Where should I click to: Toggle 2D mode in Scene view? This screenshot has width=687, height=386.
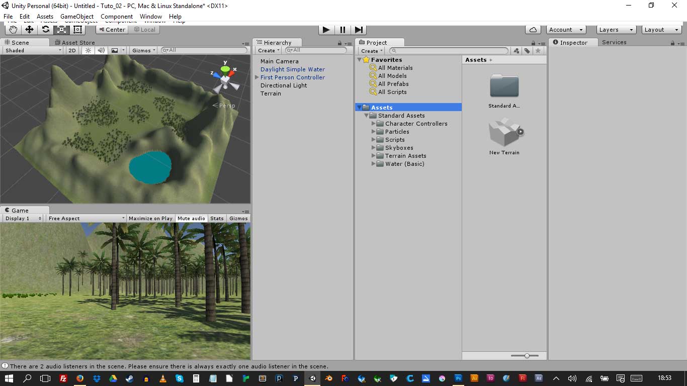(72, 50)
